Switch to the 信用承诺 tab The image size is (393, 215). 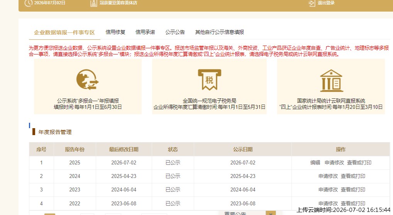point(145,32)
